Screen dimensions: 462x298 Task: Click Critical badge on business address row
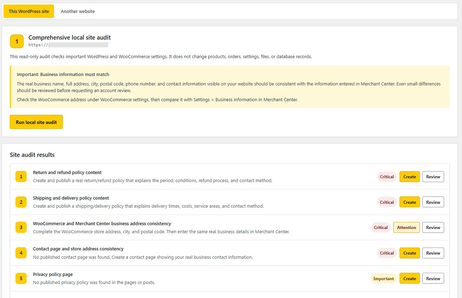pos(381,227)
